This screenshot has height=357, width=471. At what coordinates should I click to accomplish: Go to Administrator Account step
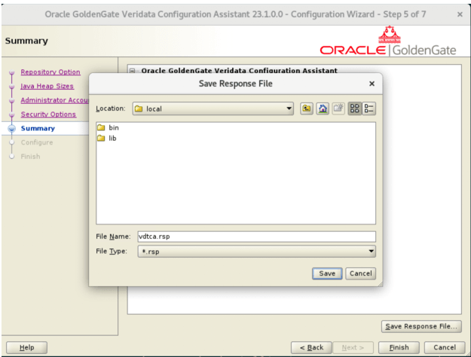pyautogui.click(x=54, y=100)
